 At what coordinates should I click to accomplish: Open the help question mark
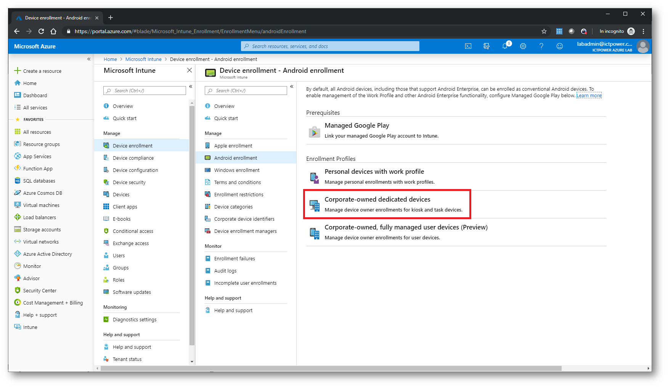coord(541,46)
